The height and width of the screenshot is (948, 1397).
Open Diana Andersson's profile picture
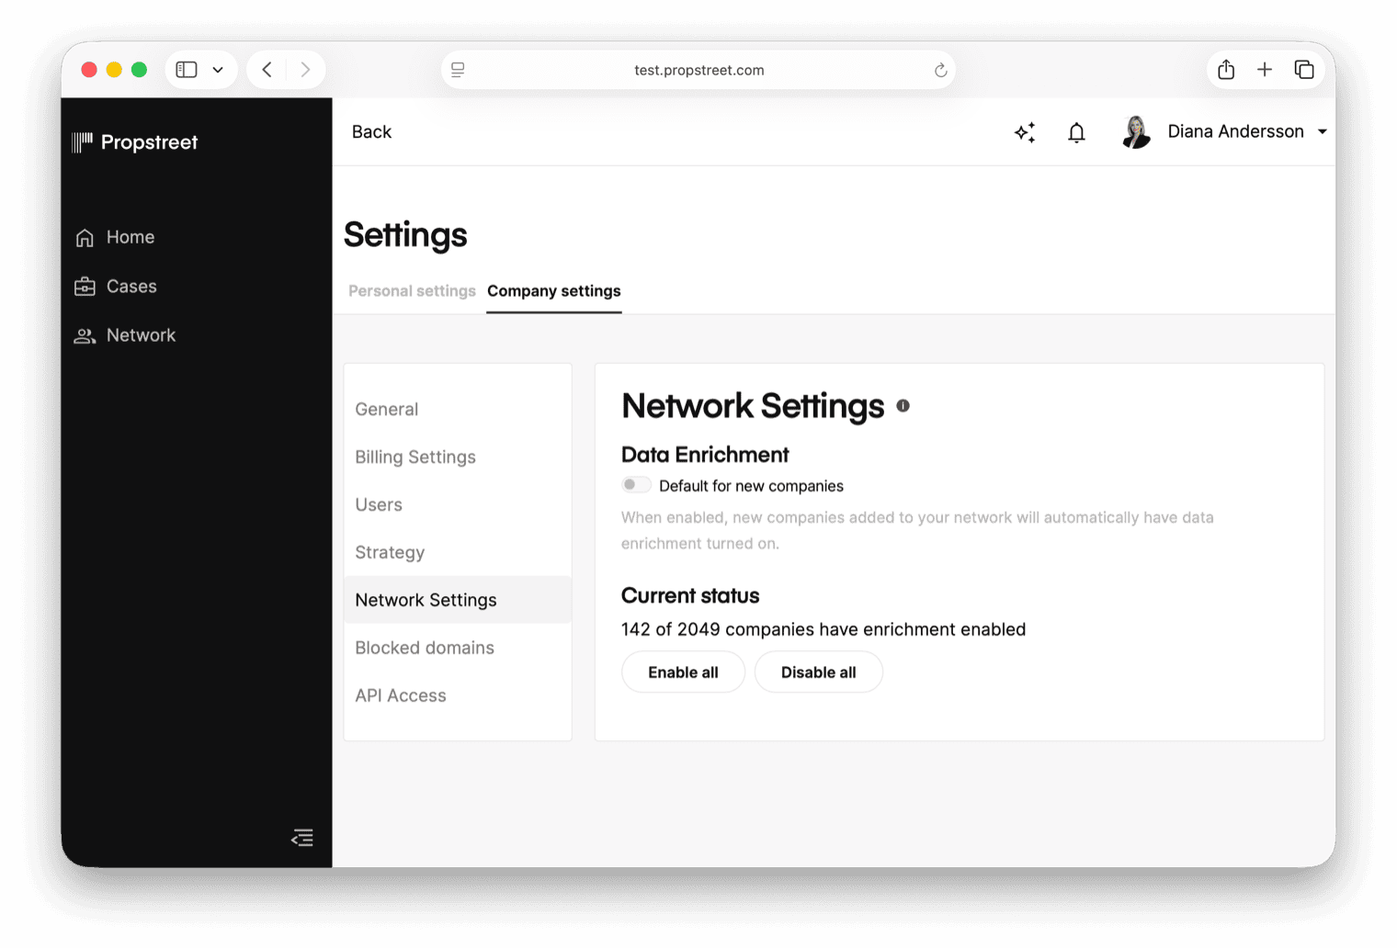tap(1136, 131)
